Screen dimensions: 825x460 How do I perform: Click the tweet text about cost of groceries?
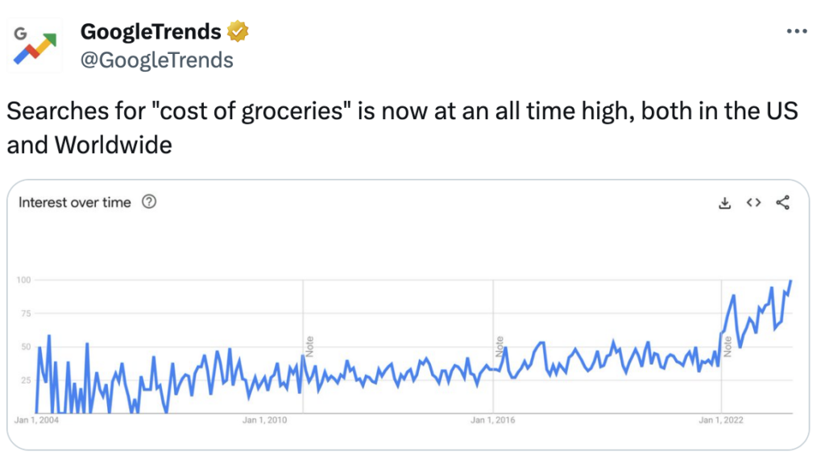(x=403, y=128)
